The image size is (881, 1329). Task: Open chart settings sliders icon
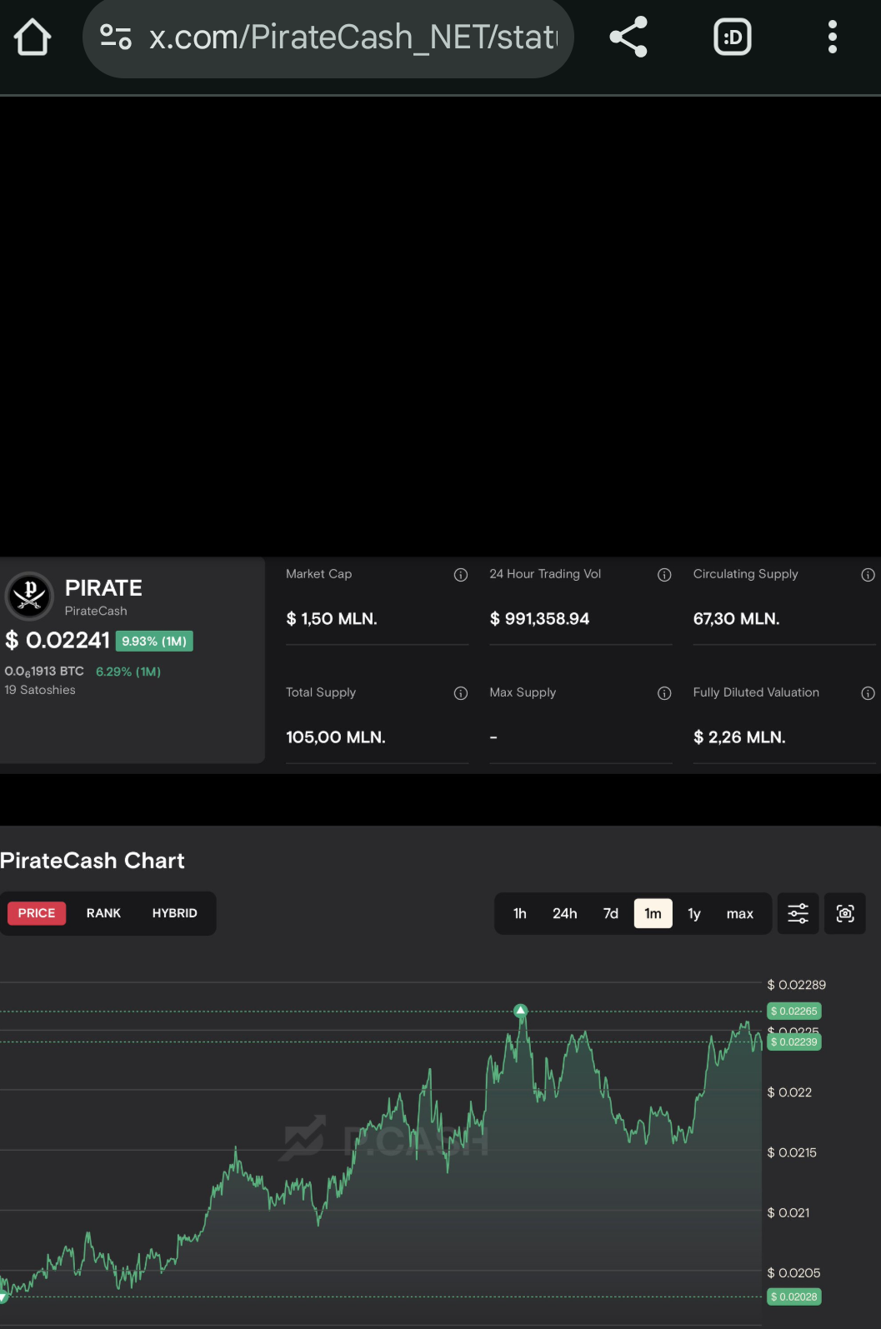click(x=798, y=914)
